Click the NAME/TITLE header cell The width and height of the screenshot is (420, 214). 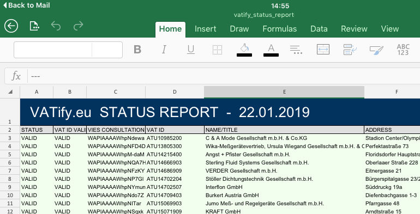tap(284, 130)
